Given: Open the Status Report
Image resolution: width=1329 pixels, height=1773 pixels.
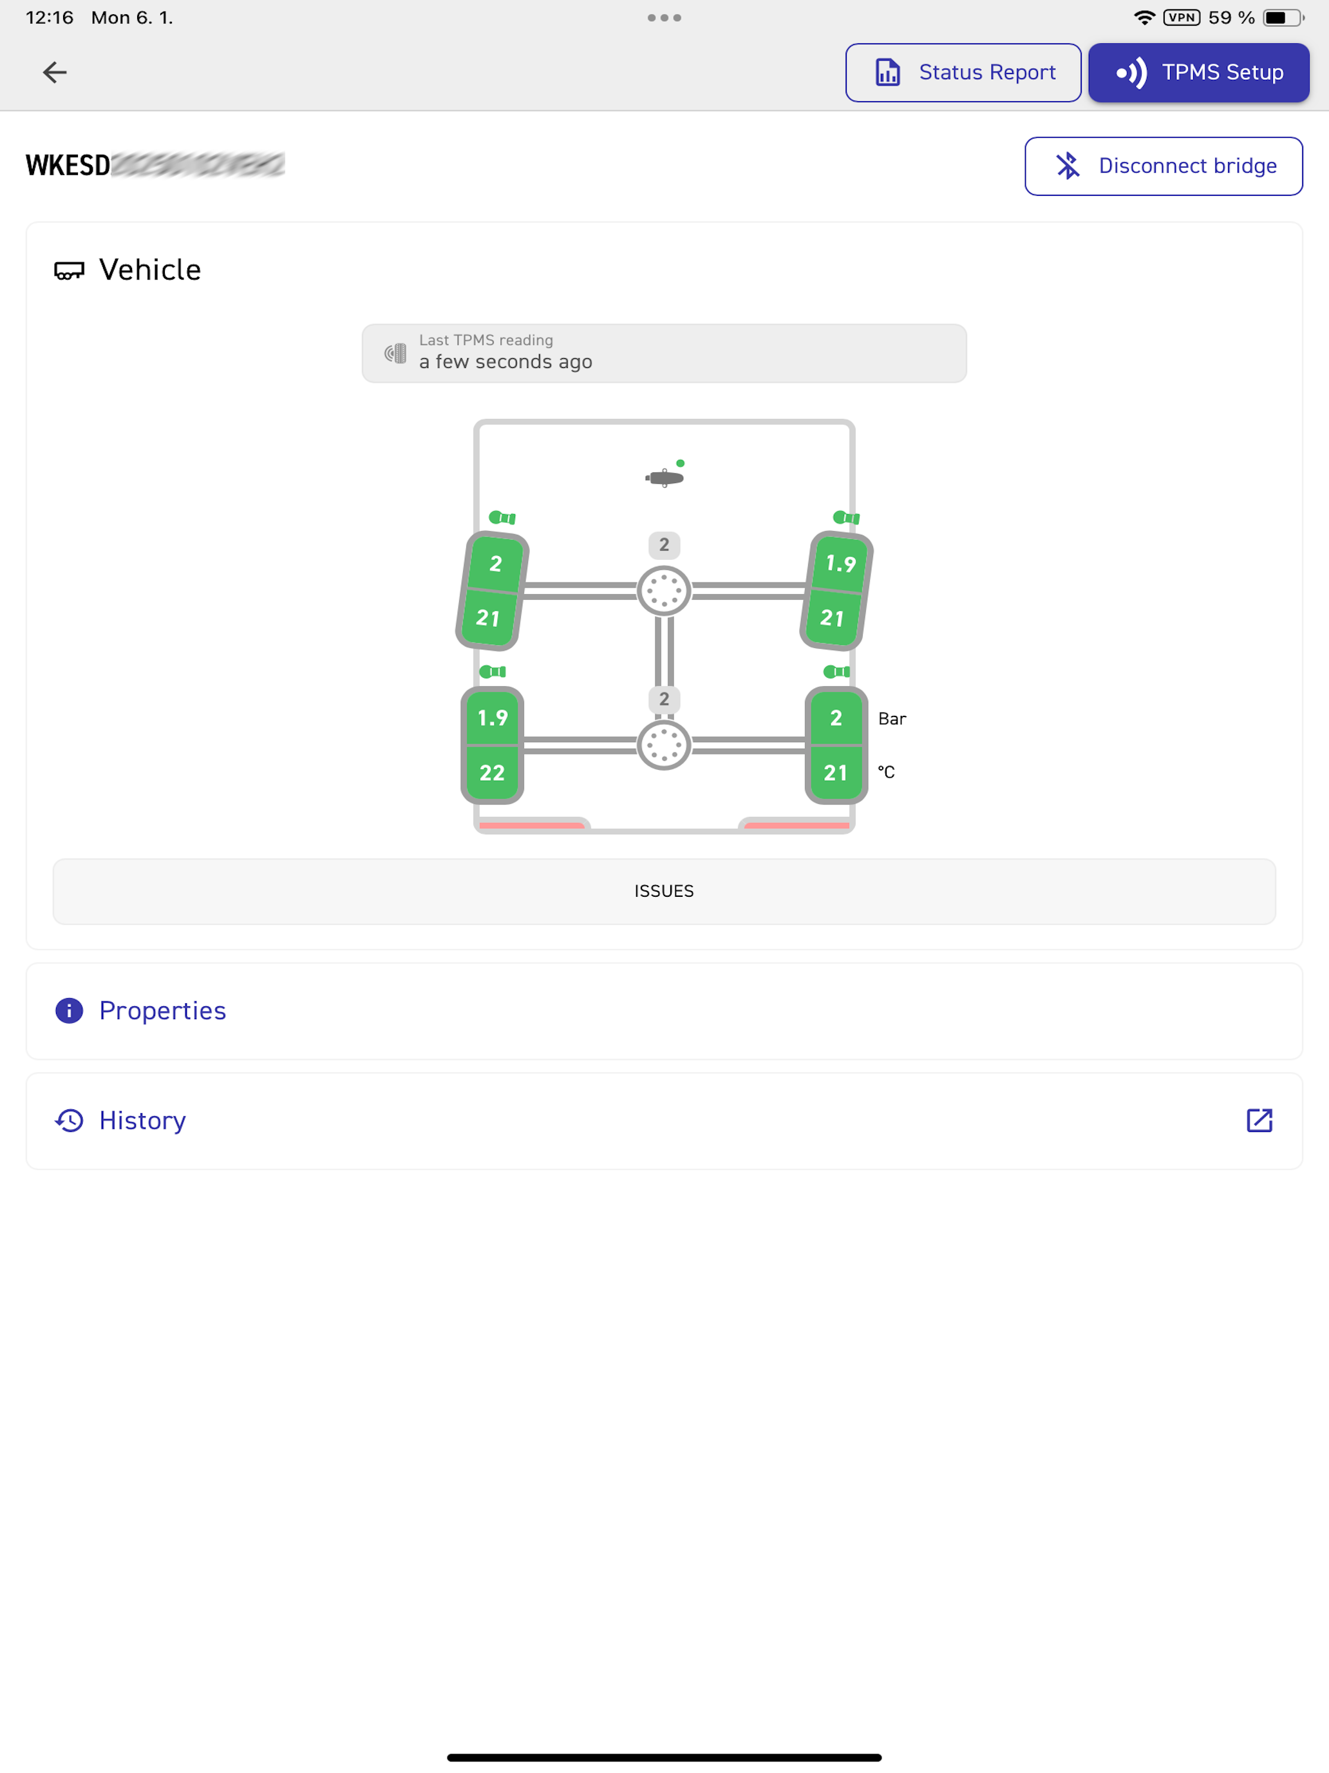Looking at the screenshot, I should 963,73.
